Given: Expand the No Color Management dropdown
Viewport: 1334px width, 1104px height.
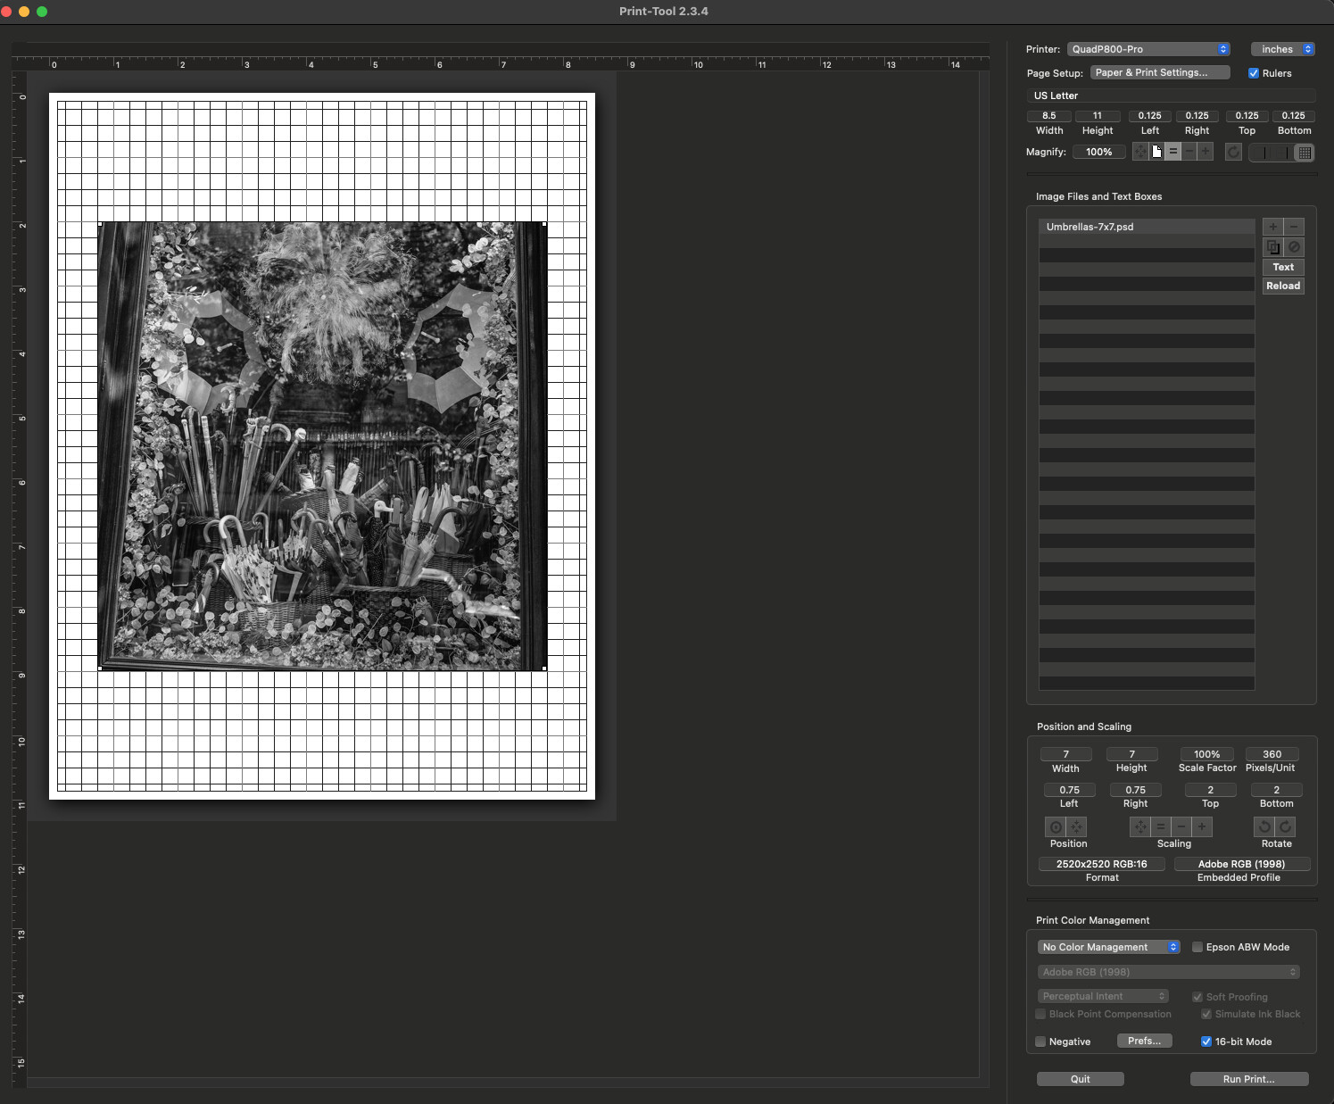Looking at the screenshot, I should pyautogui.click(x=1109, y=947).
